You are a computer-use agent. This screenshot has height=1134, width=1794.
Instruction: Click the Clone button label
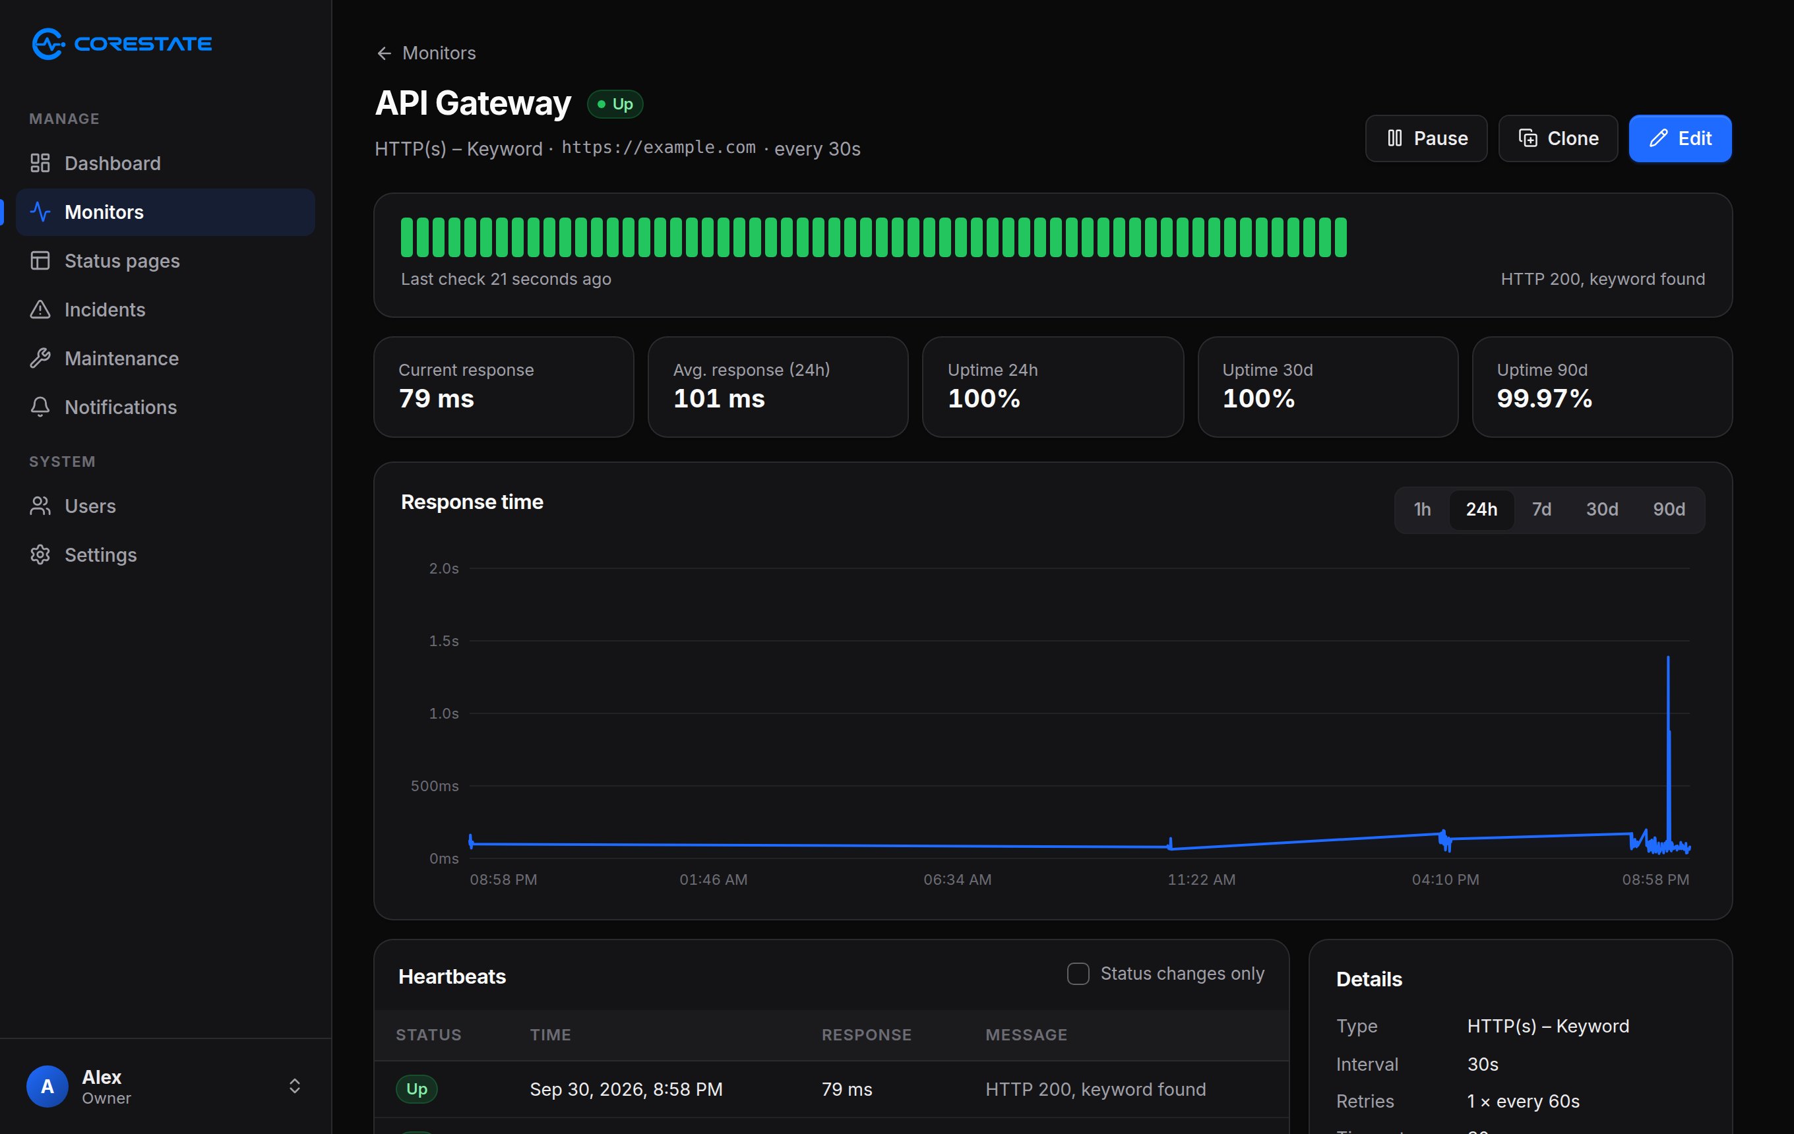coord(1573,138)
